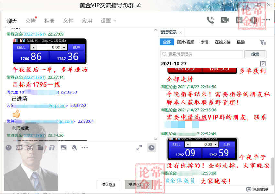Open gold quote image 1786 86 in chat
This screenshot has width=275, height=194.
pos(49,51)
